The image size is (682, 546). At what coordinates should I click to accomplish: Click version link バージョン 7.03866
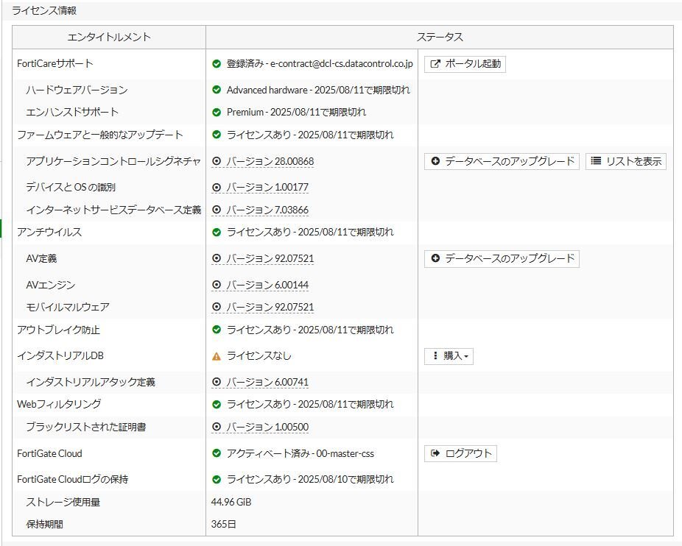tap(267, 210)
